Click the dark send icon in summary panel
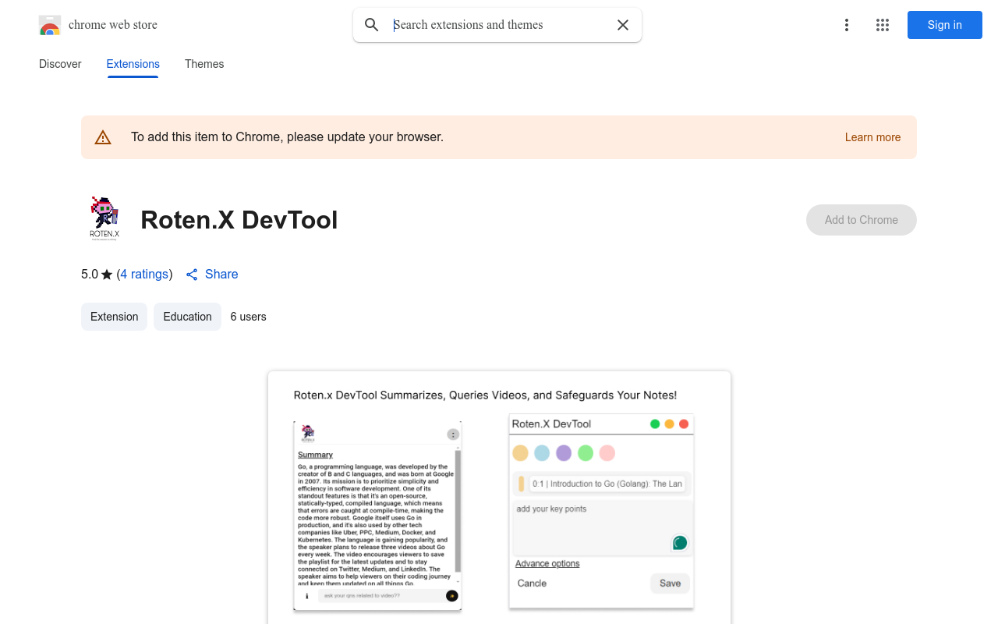This screenshot has height=624, width=998. (451, 596)
